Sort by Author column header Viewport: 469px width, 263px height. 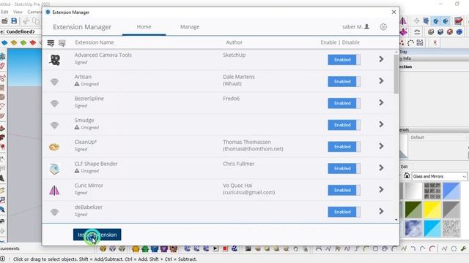click(234, 42)
